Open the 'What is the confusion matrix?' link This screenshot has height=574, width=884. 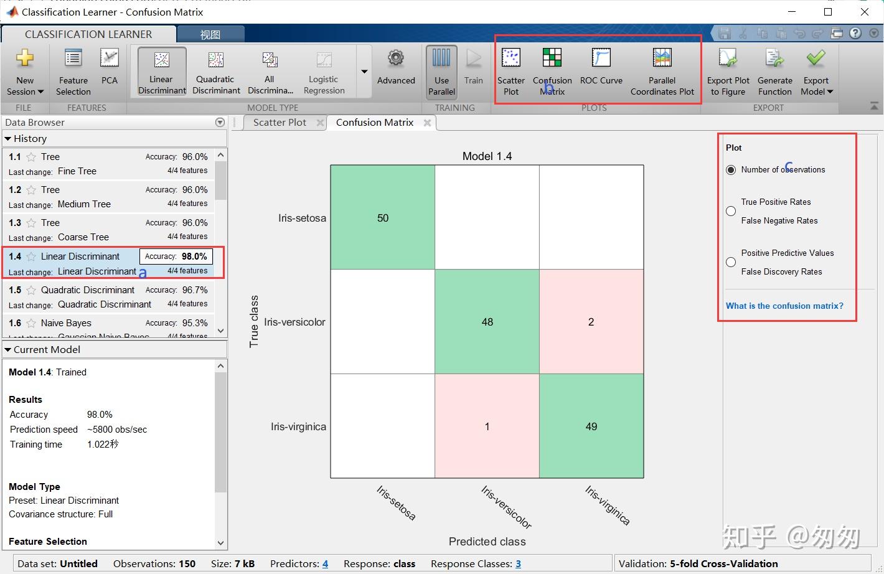(784, 306)
